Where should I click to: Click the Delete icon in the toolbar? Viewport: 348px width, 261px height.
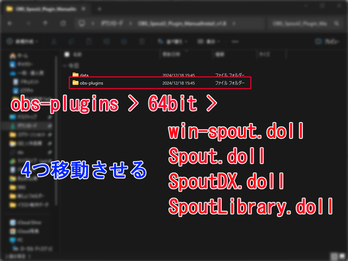[x=142, y=41]
